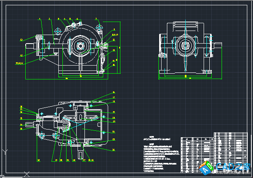Click the lifting eye on top of housing
253x178 pixels.
point(60,31)
